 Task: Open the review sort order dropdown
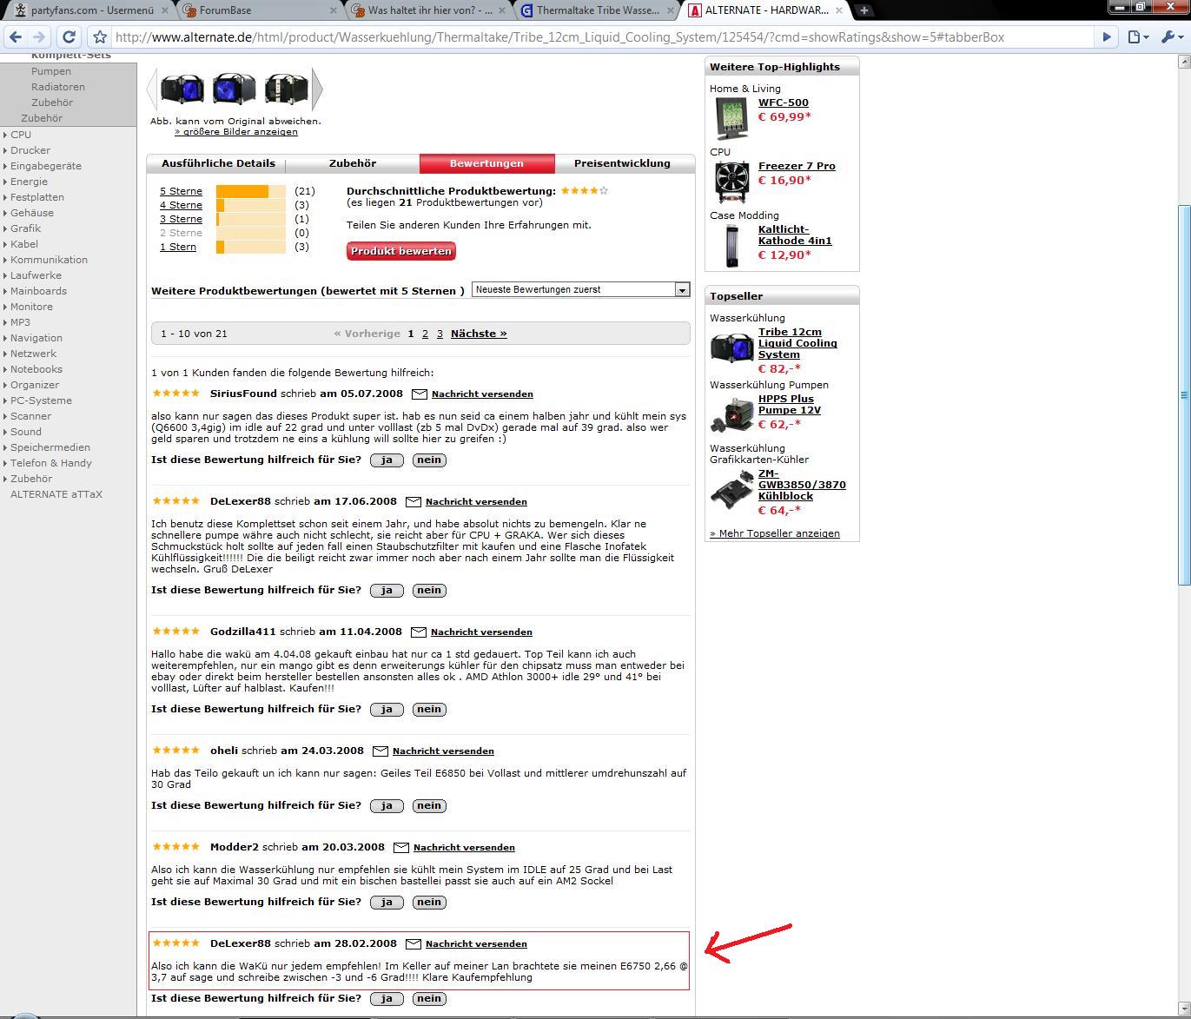click(580, 290)
